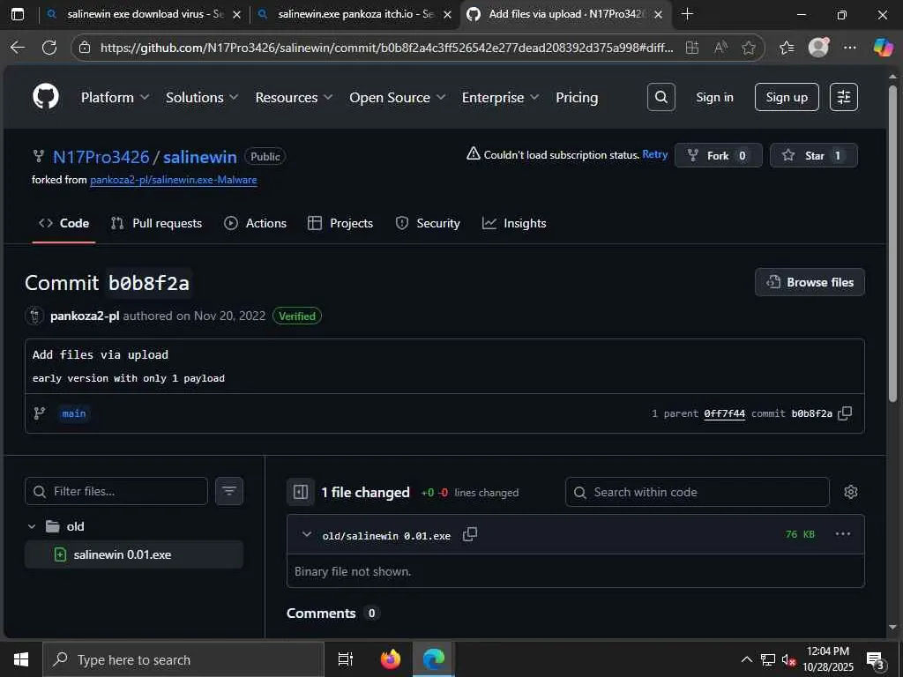Click pankoza2-pl author avatar
The height and width of the screenshot is (677, 903).
(x=35, y=316)
